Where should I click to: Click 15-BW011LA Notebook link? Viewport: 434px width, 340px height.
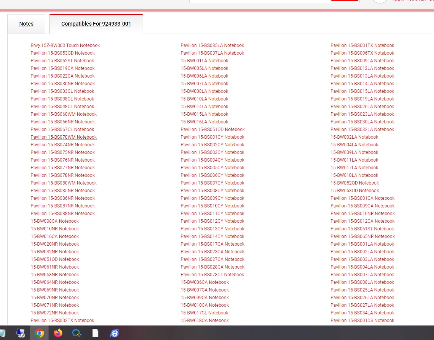click(x=354, y=160)
